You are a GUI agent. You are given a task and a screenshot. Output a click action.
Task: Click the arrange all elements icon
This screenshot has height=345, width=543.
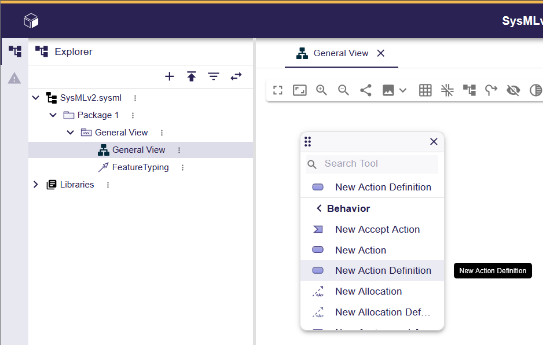[x=469, y=90]
